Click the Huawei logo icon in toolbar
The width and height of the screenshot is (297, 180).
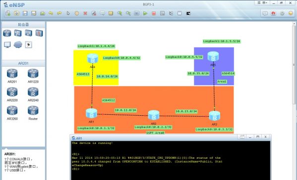click(273, 13)
